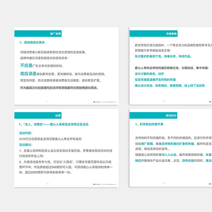Screen dimensions: 212x212
Task: Click the line 品牌传播应深度挖掘受众的感性诉求
Action: [x=44, y=58]
